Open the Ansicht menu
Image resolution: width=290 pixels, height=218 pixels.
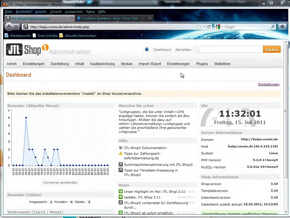click(x=41, y=12)
